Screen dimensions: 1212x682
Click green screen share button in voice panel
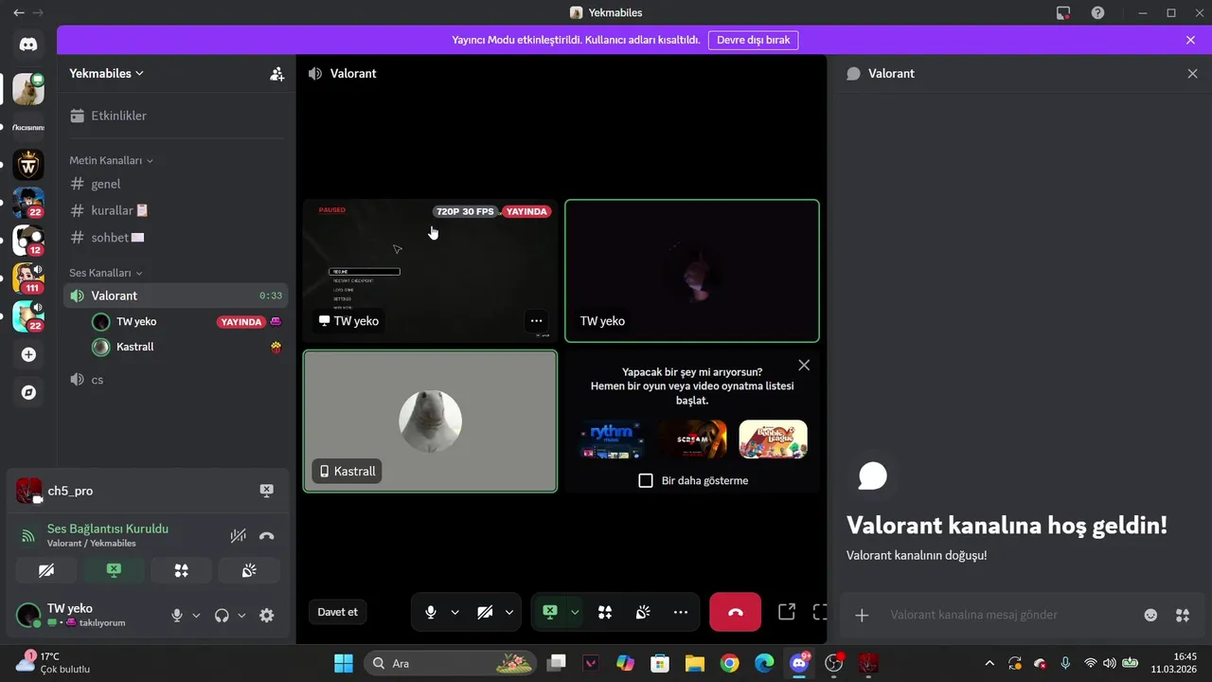pyautogui.click(x=114, y=570)
